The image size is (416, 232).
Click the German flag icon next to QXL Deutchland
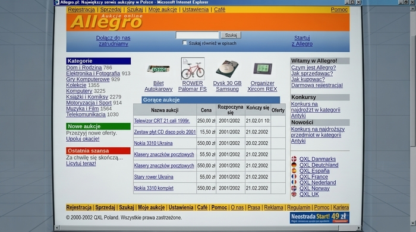[294, 165]
